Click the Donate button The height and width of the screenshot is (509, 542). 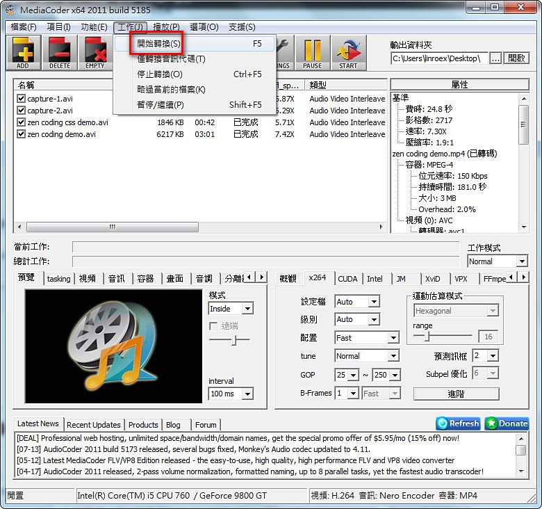click(507, 423)
